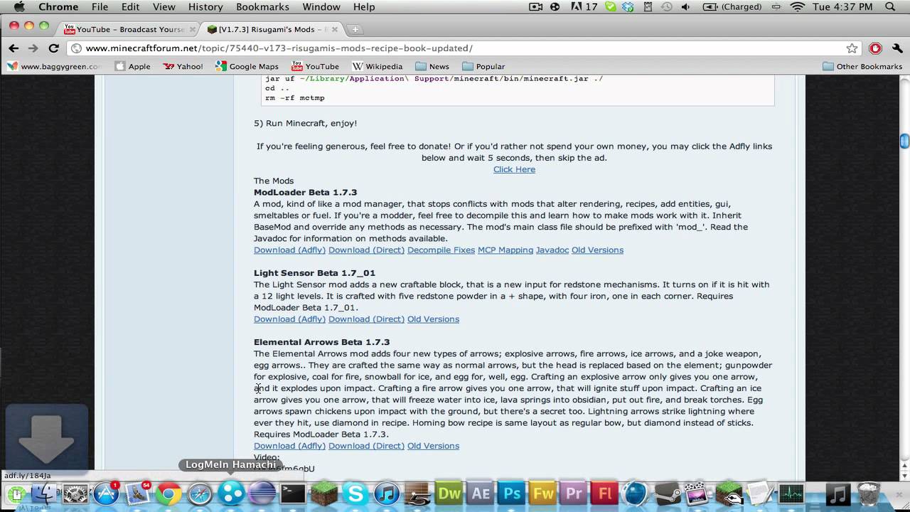Open iTunes from the Dock
This screenshot has width=910, height=512.
(386, 493)
